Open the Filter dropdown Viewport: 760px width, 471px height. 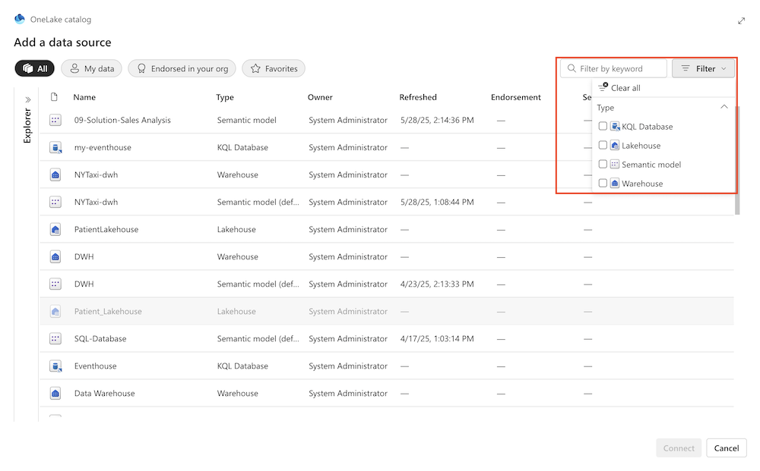(x=703, y=68)
